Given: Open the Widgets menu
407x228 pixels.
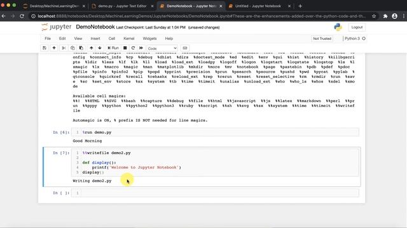Looking at the screenshot, I should [x=149, y=39].
